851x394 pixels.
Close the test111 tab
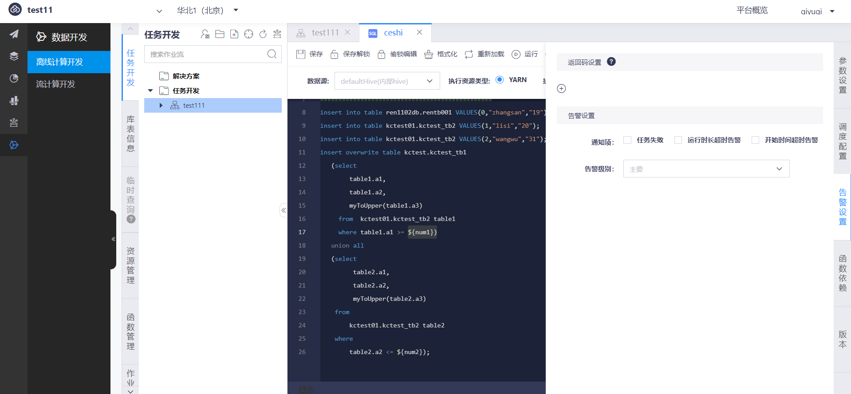[347, 32]
